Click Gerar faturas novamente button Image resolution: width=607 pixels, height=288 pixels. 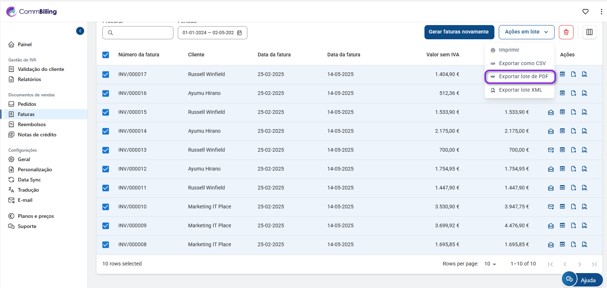pyautogui.click(x=459, y=32)
